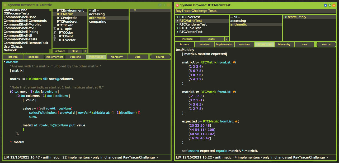Click the magnitude icon beside RTCColor
The height and width of the screenshot is (163, 339).
55,33
